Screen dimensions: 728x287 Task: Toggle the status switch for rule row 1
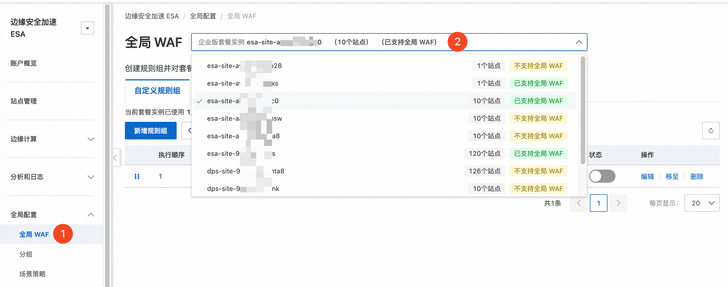point(602,176)
